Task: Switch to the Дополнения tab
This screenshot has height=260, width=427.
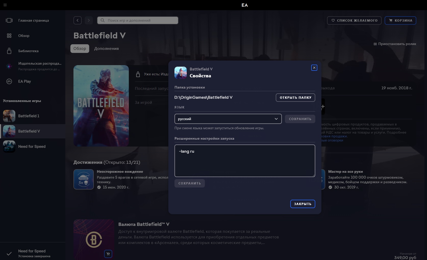Action: (x=106, y=49)
